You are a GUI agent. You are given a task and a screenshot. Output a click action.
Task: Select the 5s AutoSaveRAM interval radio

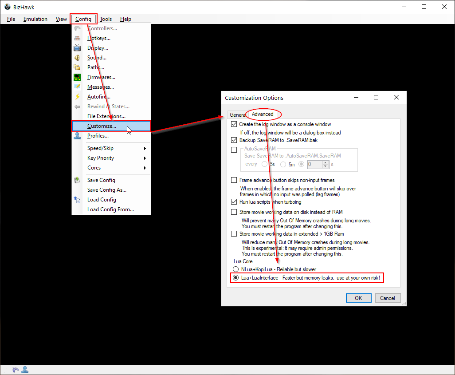coord(264,164)
